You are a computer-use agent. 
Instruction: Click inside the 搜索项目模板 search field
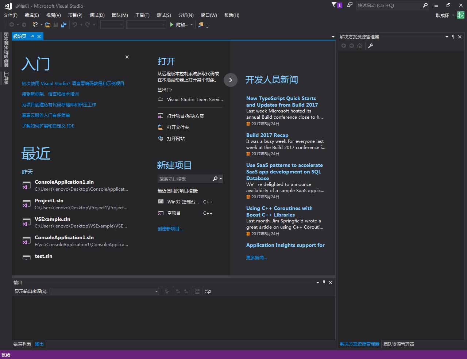(x=185, y=179)
